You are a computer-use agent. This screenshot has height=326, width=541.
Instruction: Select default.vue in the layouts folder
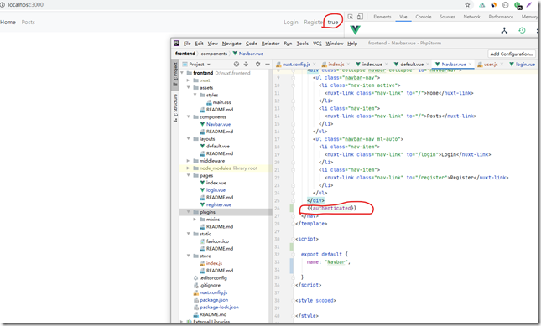tap(218, 146)
